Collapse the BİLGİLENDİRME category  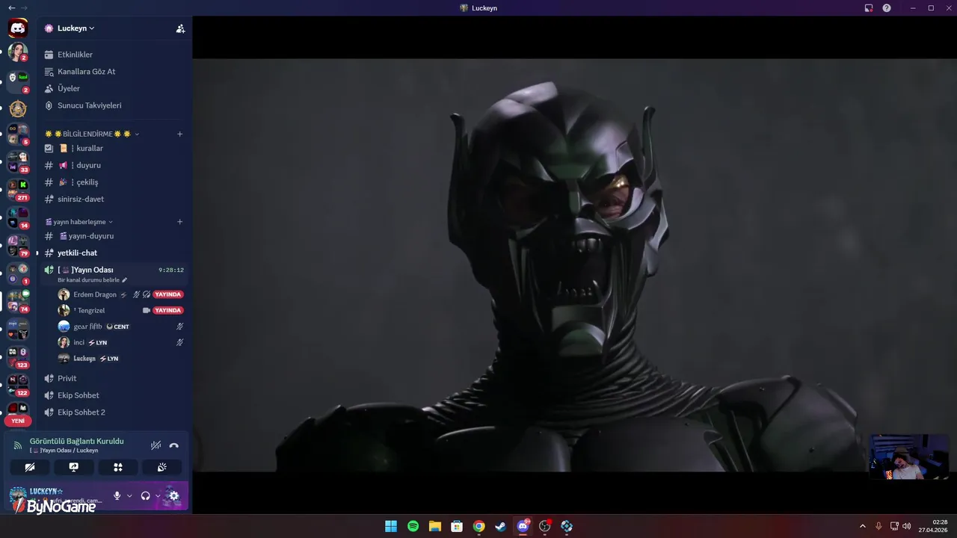(91, 134)
